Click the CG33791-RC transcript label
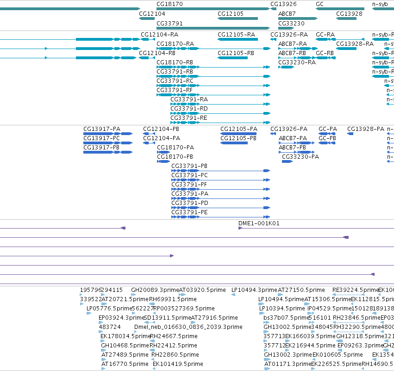 [x=175, y=81]
